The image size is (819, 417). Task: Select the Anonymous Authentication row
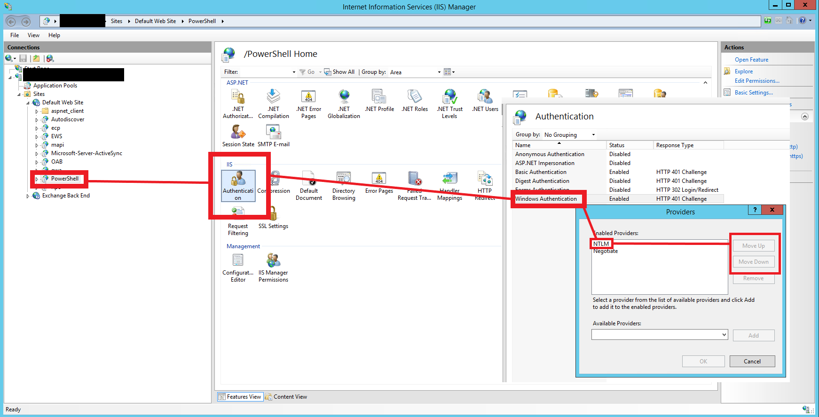click(x=618, y=154)
